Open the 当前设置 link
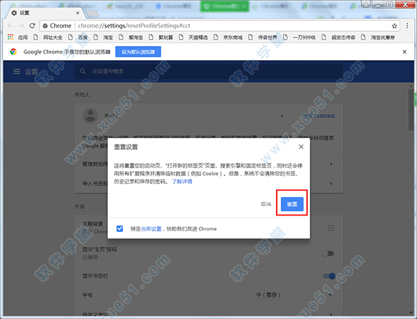 (151, 229)
